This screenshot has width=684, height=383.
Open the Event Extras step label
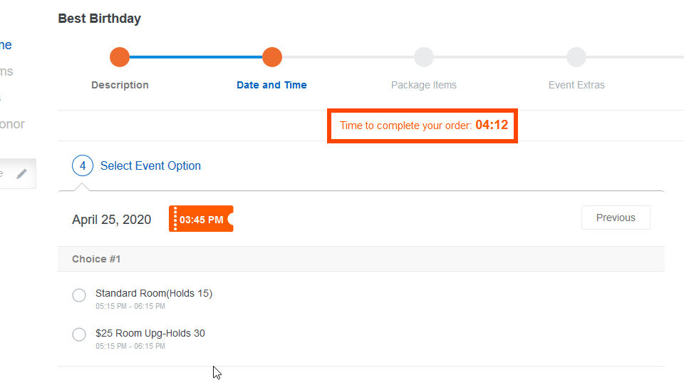pos(576,85)
